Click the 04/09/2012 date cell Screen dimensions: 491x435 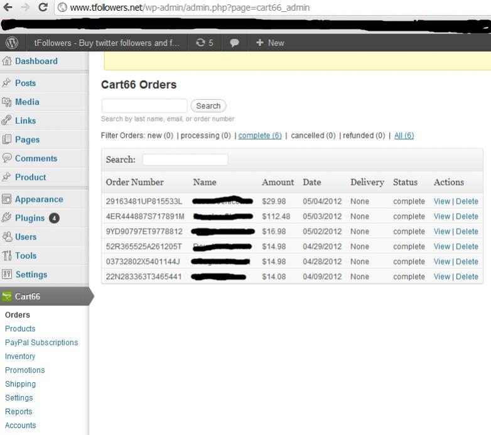322,277
